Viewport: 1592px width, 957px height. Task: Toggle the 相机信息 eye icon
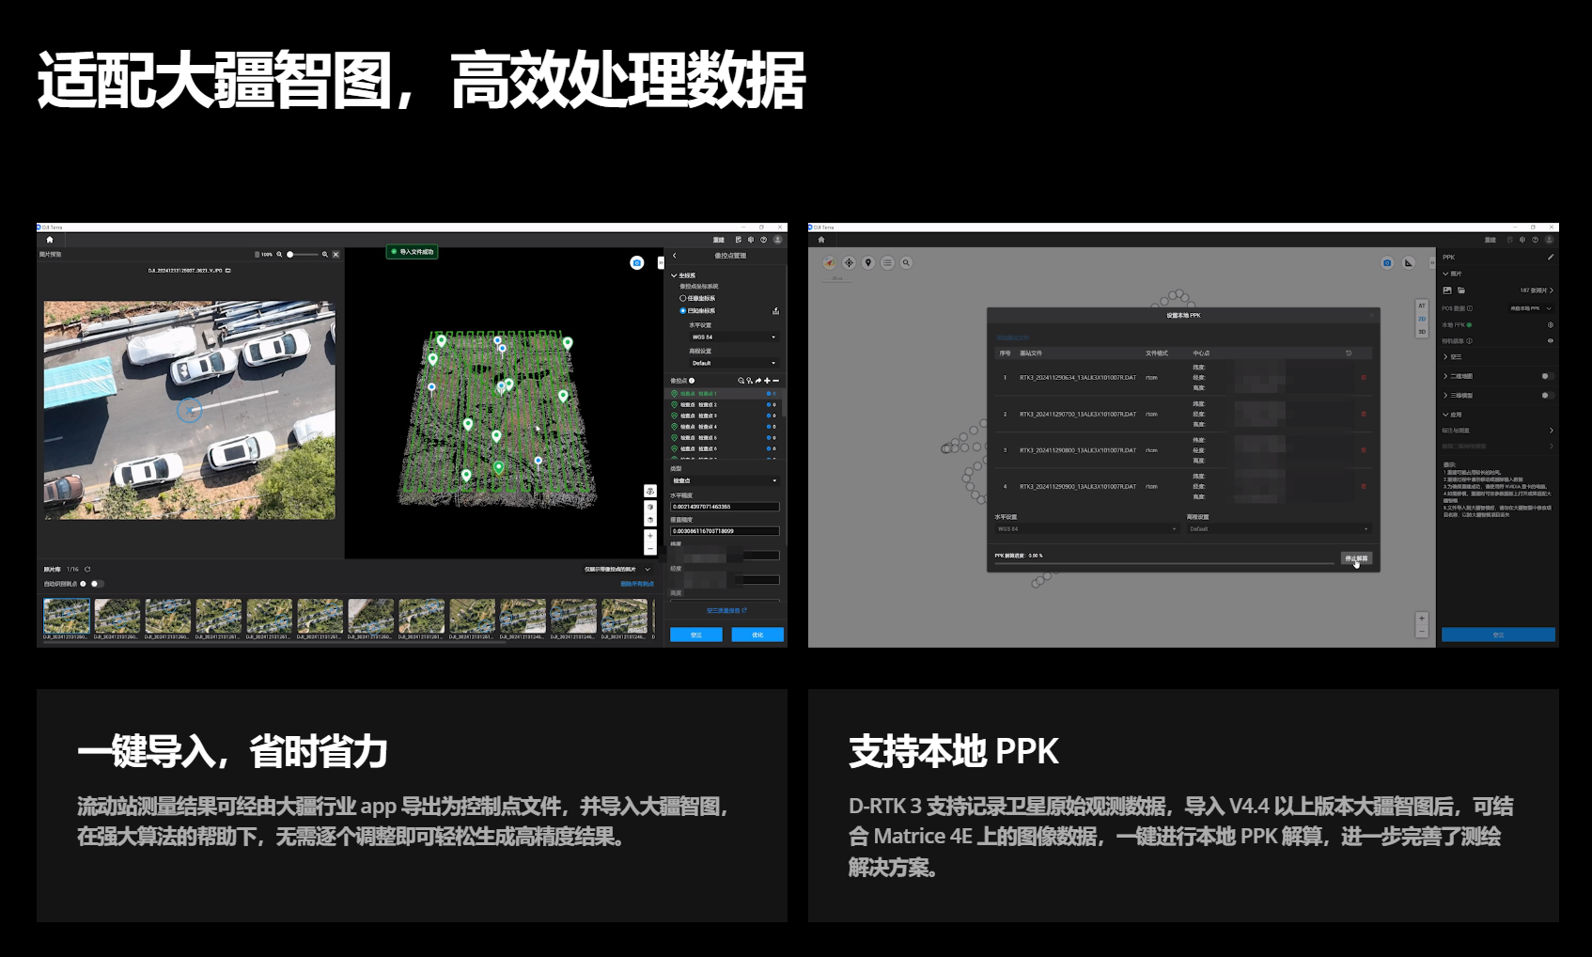[x=1551, y=341]
